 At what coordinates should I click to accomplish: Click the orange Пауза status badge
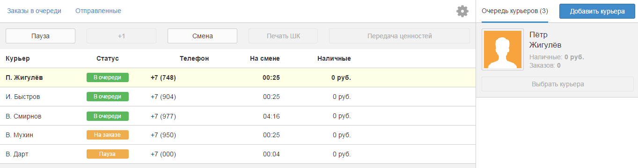click(x=108, y=154)
